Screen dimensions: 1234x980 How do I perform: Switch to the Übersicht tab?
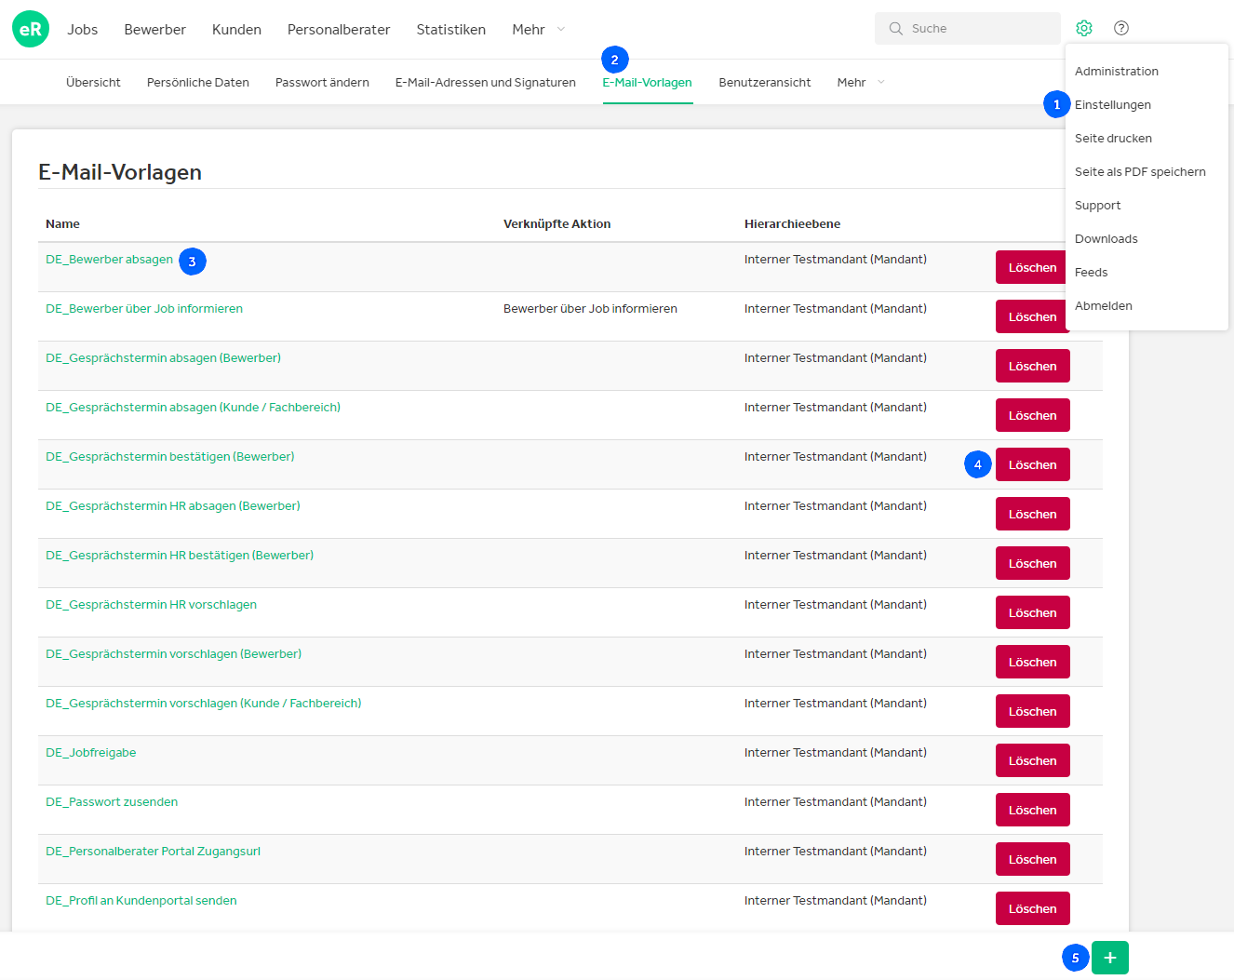click(93, 83)
